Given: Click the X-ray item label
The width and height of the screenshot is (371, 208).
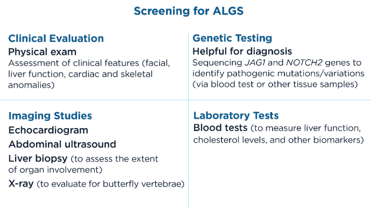Looking at the screenshot, I should point(21,184).
